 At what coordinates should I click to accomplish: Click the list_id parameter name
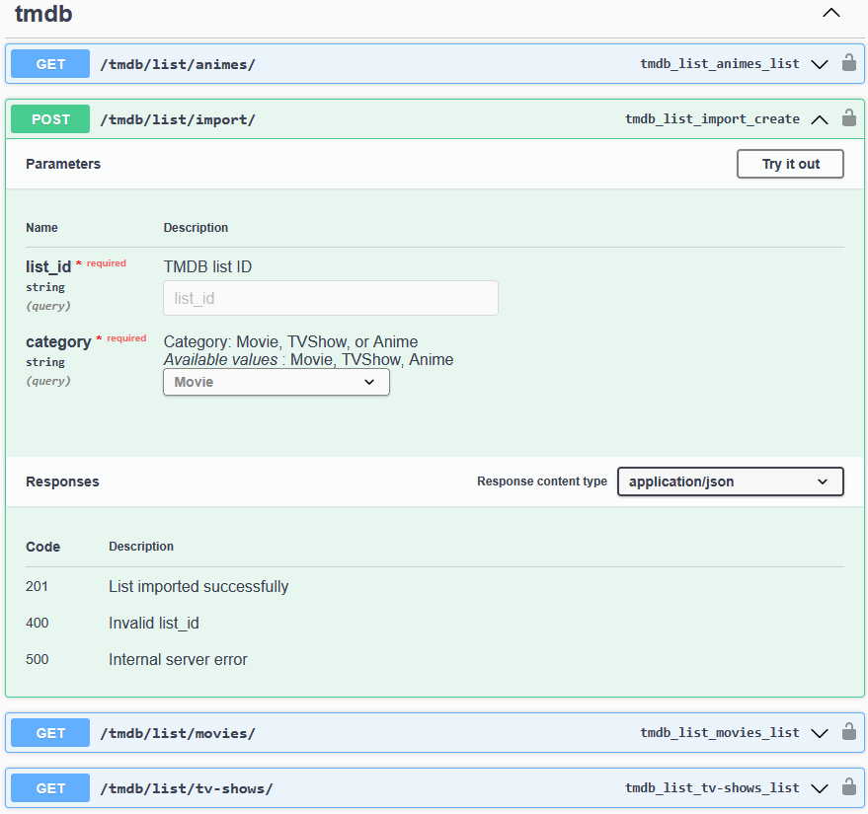(48, 267)
